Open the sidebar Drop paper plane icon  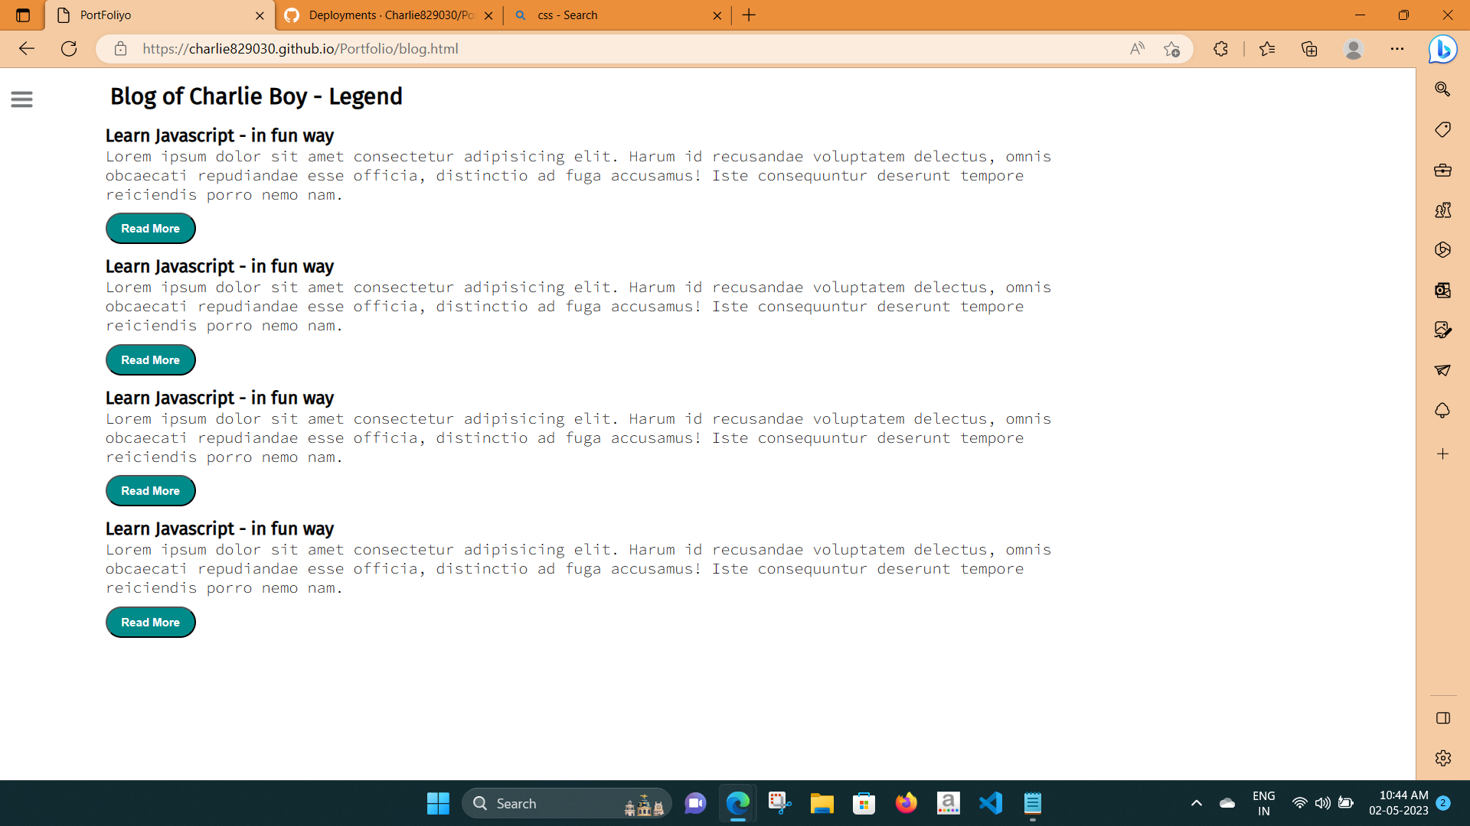coord(1443,370)
